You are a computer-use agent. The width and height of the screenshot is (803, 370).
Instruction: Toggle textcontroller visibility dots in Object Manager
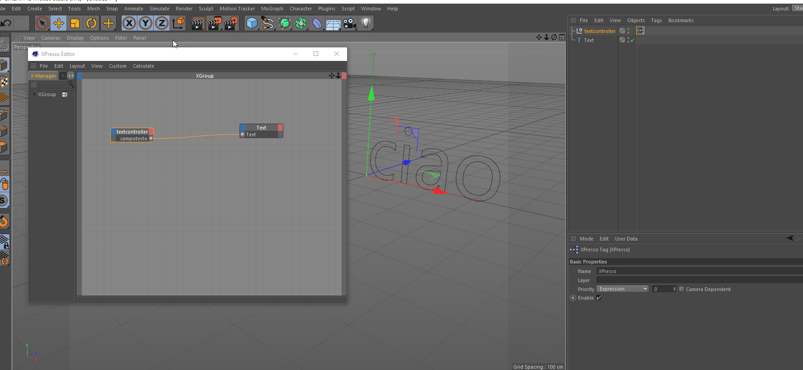(x=629, y=31)
